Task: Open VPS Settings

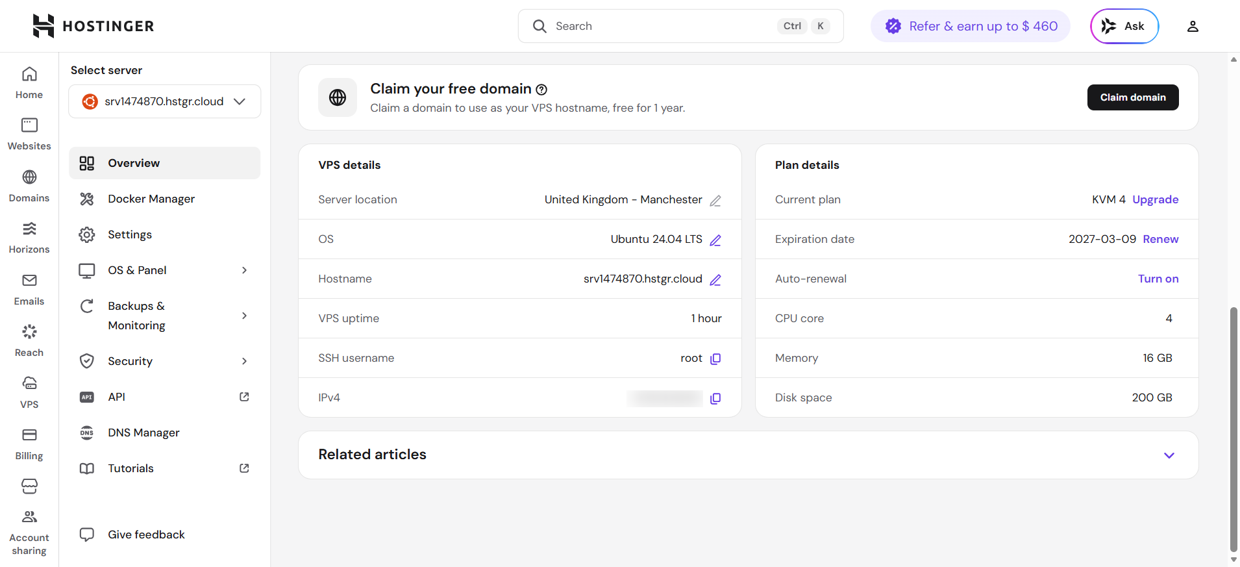Action: [165, 234]
